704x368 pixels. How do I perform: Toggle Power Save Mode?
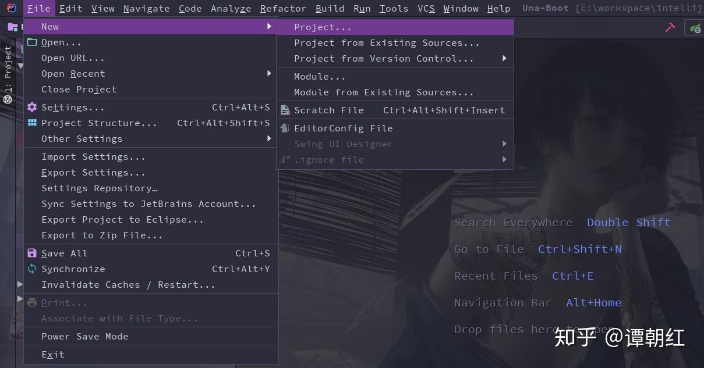coord(84,336)
